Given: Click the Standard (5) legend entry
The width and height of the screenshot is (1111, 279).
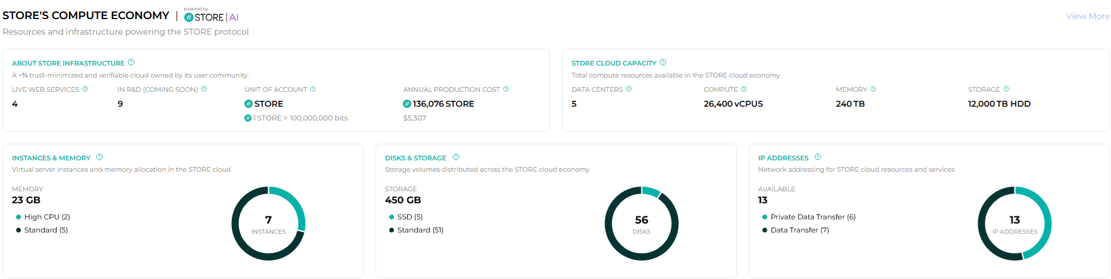Looking at the screenshot, I should click(42, 230).
